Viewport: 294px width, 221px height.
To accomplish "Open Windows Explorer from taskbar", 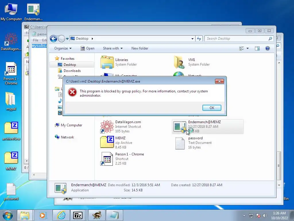I will pos(25,215).
